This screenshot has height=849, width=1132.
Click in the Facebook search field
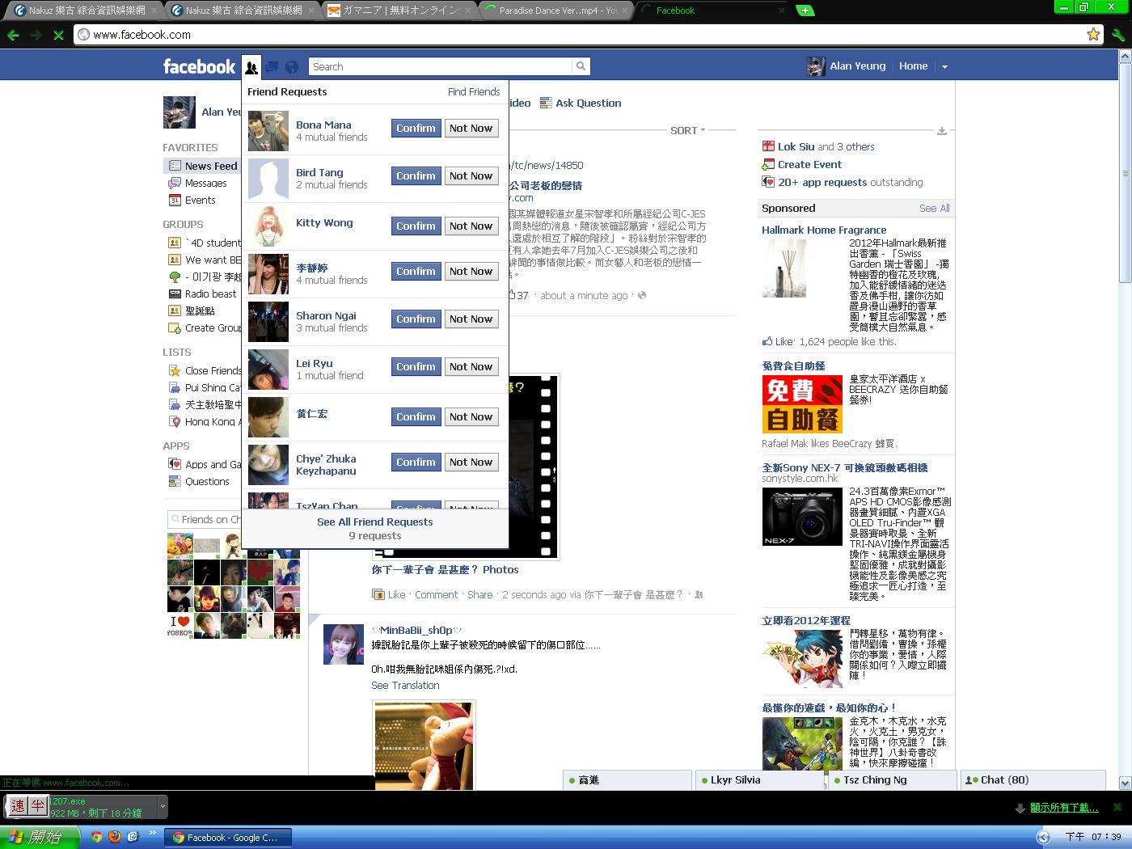point(441,66)
